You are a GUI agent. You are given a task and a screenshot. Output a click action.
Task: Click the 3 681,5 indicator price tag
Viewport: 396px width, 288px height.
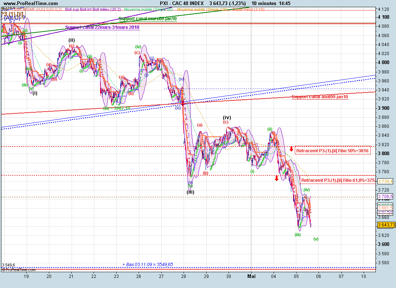[385, 208]
